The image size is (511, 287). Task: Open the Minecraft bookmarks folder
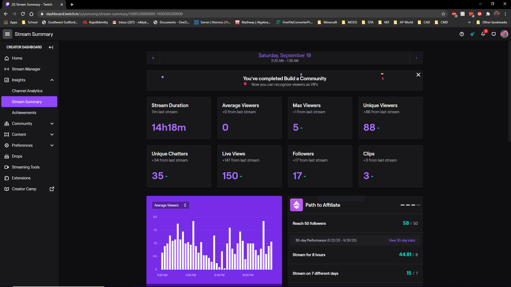point(327,22)
